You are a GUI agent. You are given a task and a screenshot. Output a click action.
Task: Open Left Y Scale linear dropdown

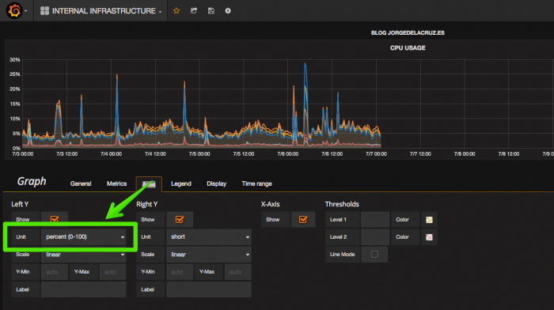coord(84,255)
